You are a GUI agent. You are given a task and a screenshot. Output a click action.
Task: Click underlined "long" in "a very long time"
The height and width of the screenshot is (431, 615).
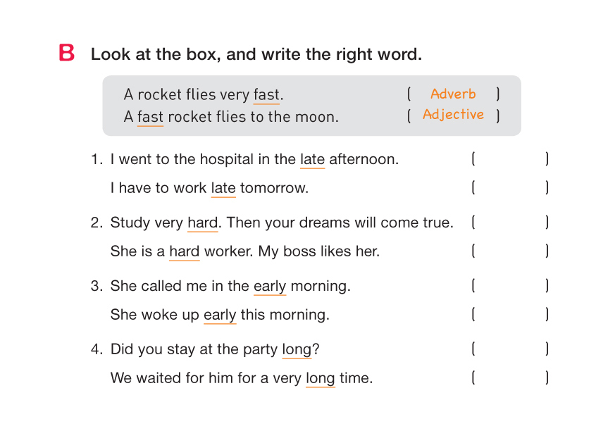tap(320, 378)
